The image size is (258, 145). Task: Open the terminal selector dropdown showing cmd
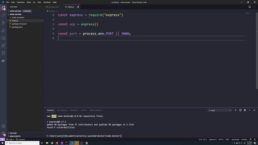pos(220,110)
